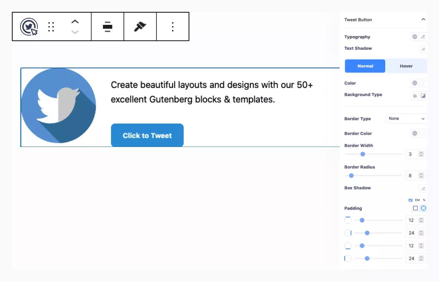Open the Border Type dropdown
The width and height of the screenshot is (439, 282).
[406, 118]
